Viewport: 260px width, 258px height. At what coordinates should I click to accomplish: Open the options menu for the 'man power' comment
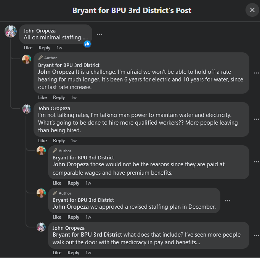pyautogui.click(x=256, y=119)
